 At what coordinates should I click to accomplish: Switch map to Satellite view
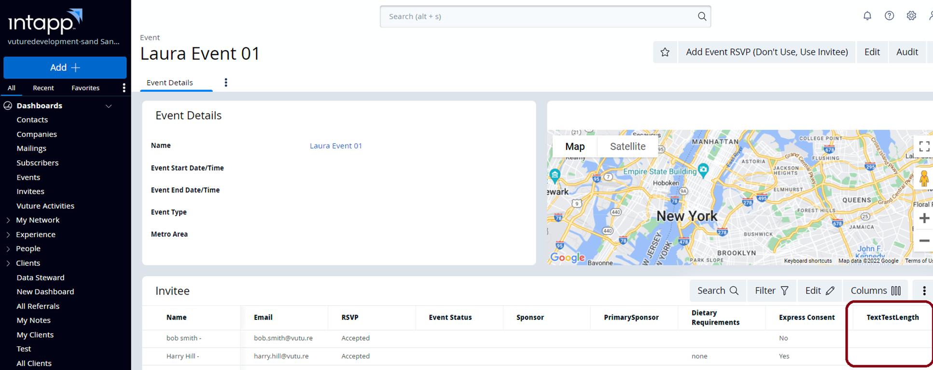(627, 146)
